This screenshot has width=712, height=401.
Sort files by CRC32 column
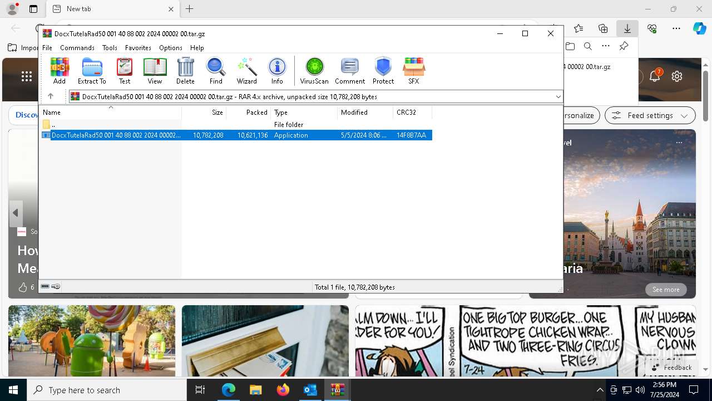point(413,112)
